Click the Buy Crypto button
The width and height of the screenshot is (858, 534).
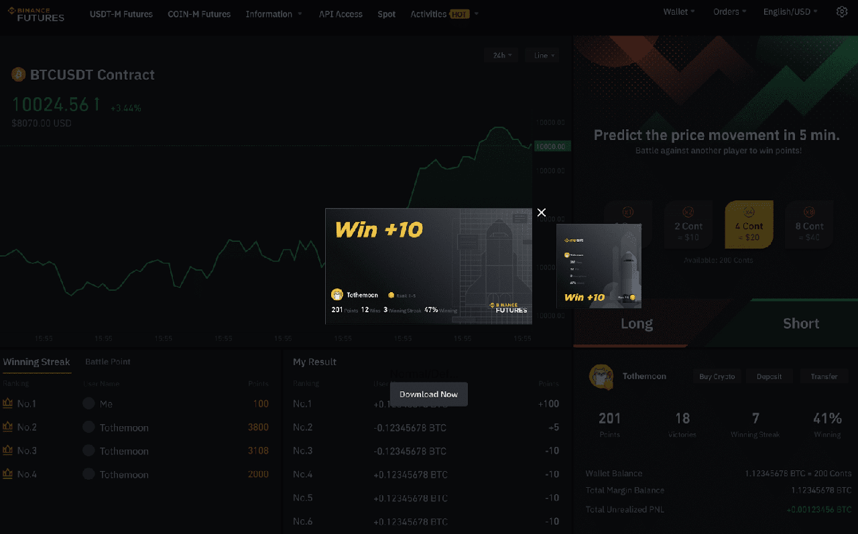click(717, 377)
